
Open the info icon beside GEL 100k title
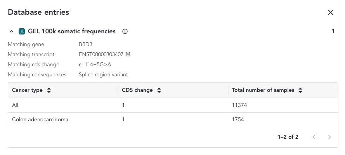pos(125,31)
